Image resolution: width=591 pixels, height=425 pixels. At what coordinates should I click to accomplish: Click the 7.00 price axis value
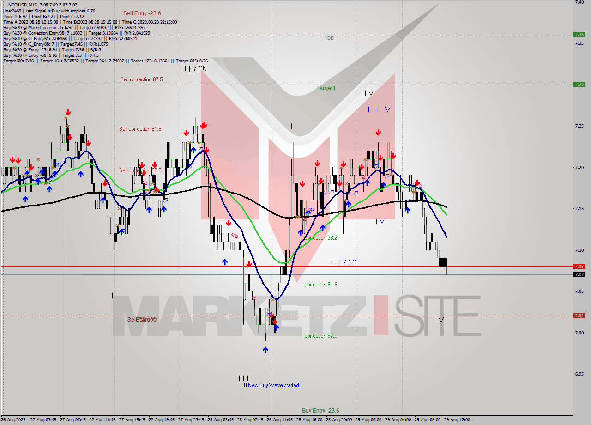[579, 333]
